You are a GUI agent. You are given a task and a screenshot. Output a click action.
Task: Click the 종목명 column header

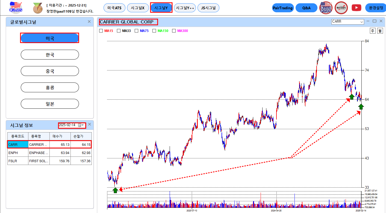pos(39,136)
